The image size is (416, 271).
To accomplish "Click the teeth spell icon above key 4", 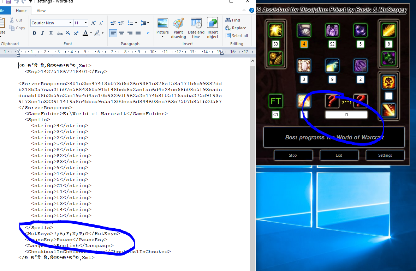I will coord(304,31).
